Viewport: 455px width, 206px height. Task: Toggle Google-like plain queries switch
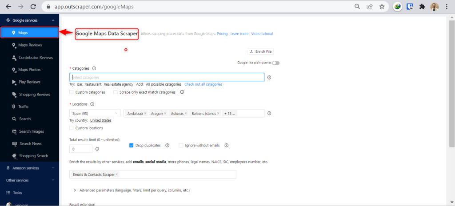click(x=276, y=63)
